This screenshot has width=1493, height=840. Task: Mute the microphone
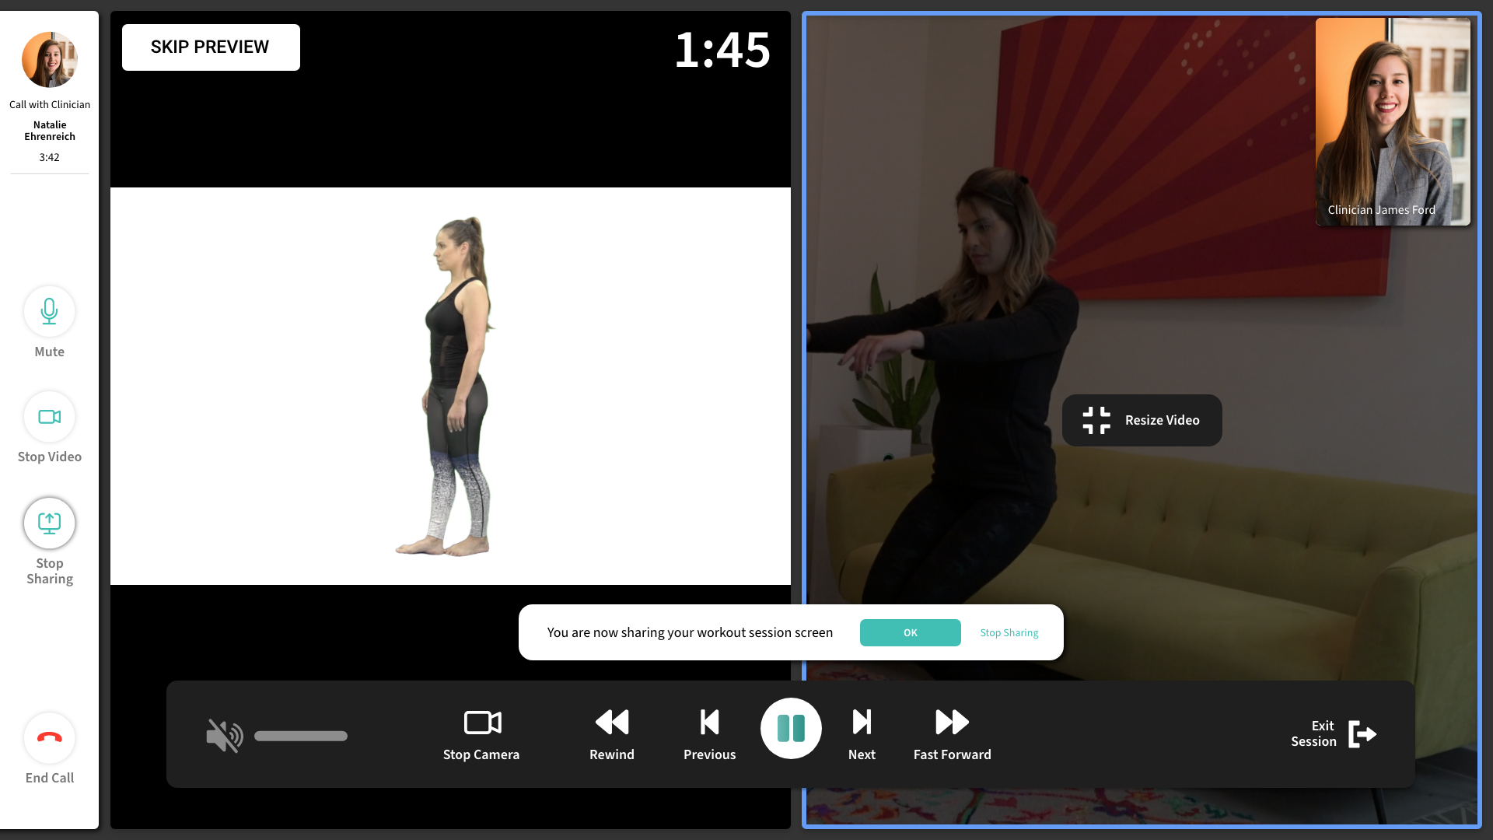49,311
